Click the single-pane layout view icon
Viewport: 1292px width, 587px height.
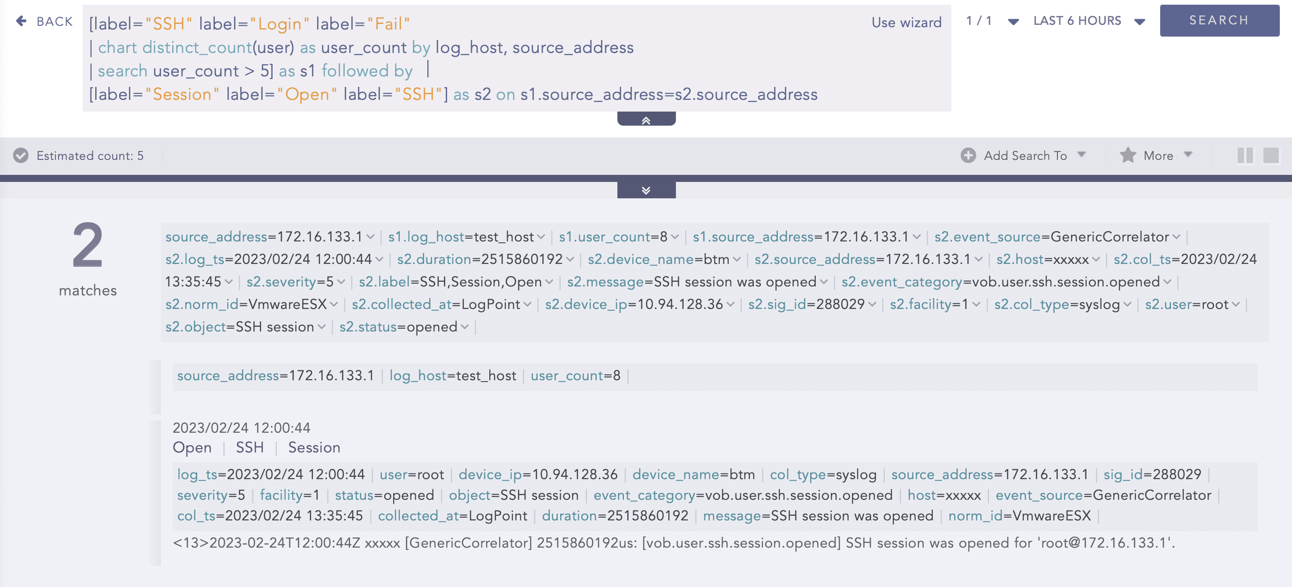(1270, 155)
